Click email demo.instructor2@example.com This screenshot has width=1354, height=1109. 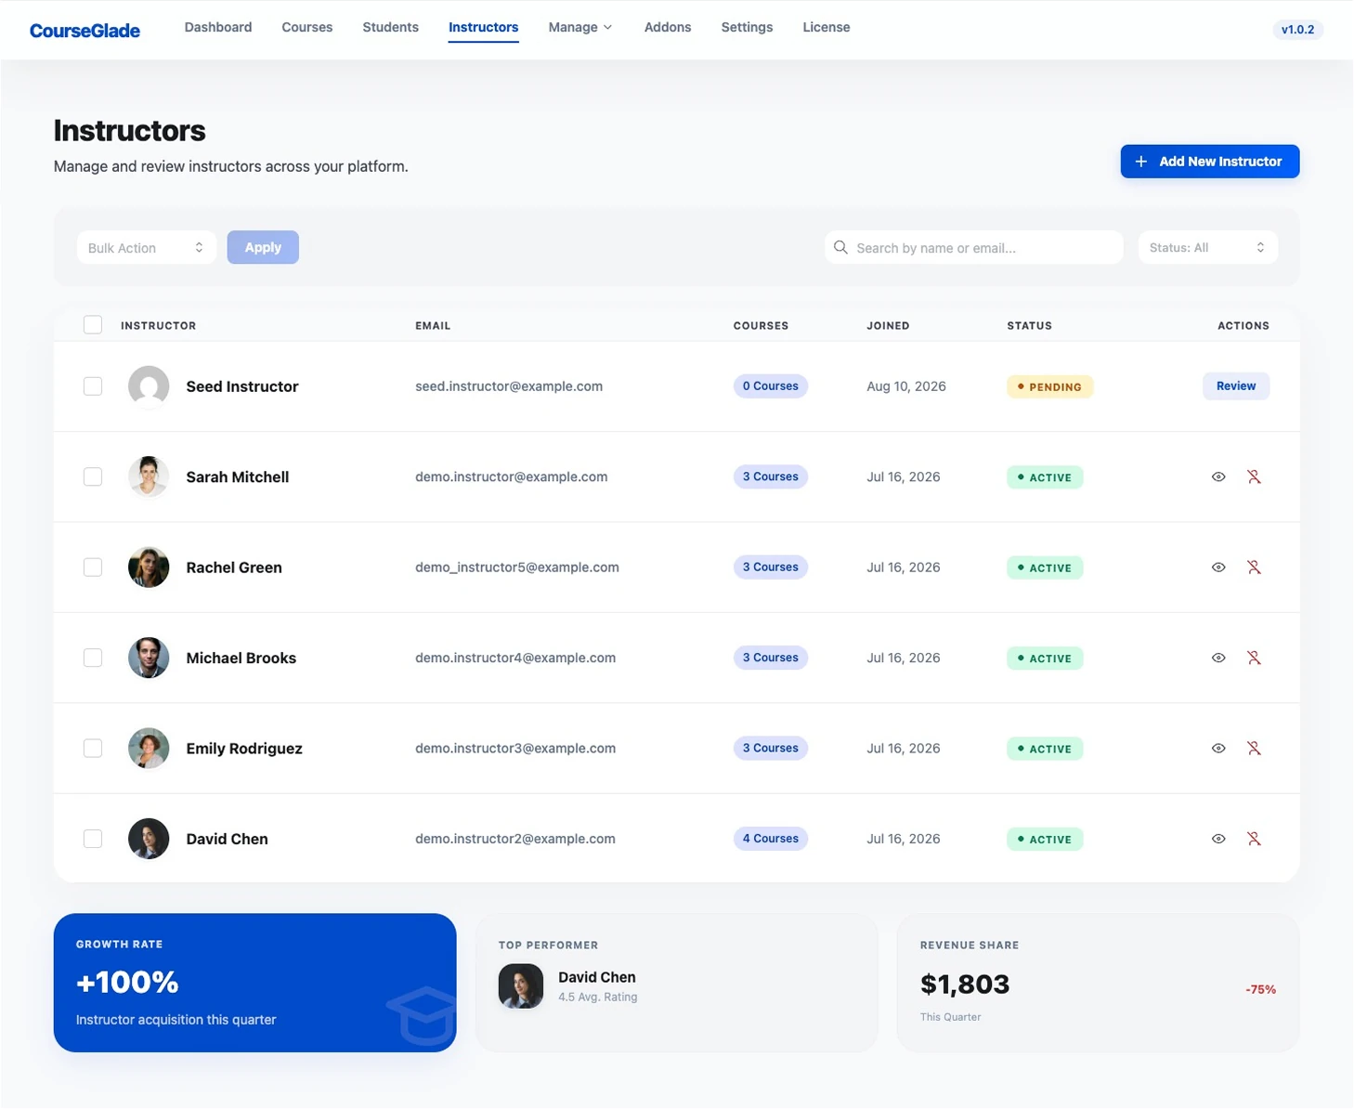(515, 839)
